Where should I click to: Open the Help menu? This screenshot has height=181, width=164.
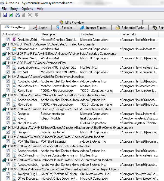click(40, 9)
